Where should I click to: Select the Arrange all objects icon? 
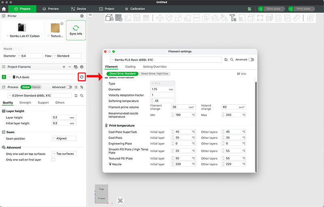(x=137, y=18)
